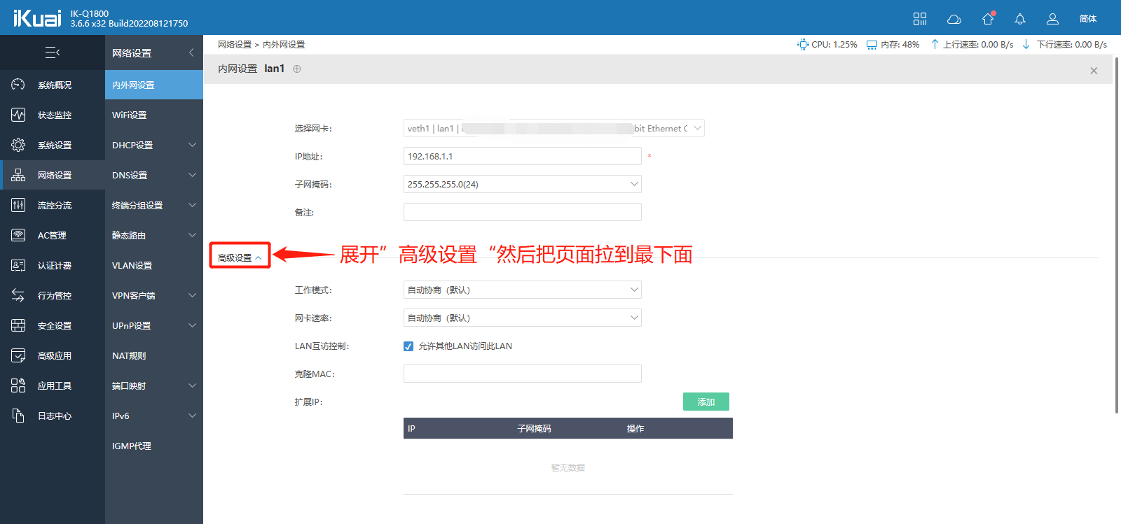Click the 克隆MAC input field

click(522, 374)
